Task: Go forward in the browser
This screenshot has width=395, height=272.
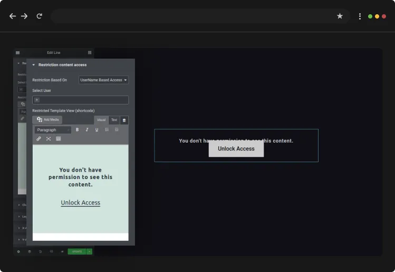Action: pyautogui.click(x=24, y=16)
